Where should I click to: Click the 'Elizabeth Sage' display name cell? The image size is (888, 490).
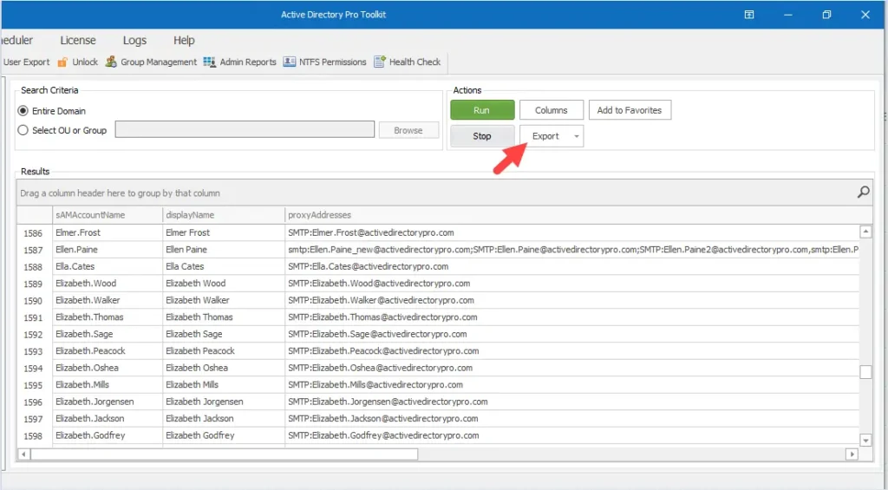[x=224, y=334]
